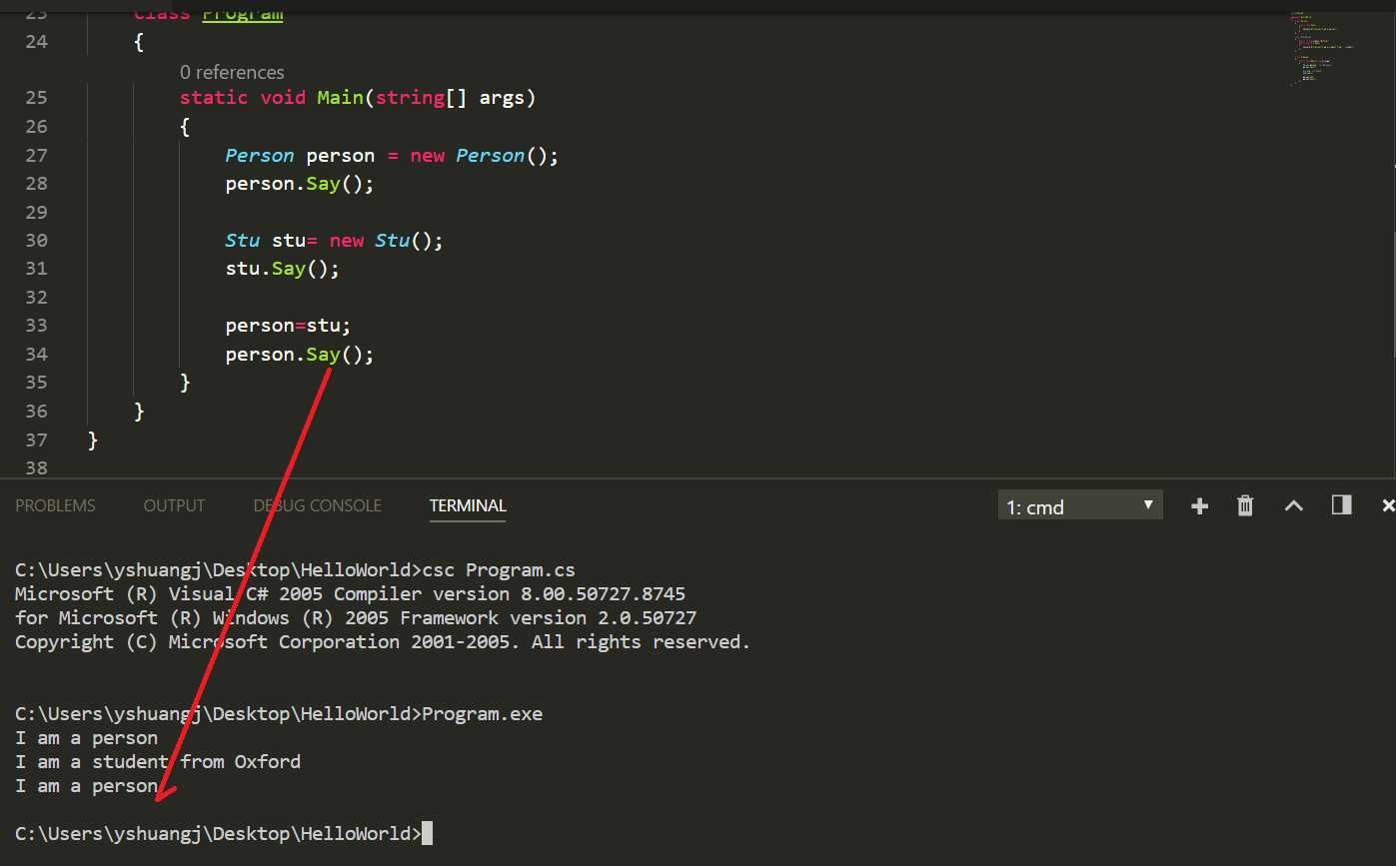
Task: Close the terminal panel with the X icon
Action: (x=1388, y=506)
